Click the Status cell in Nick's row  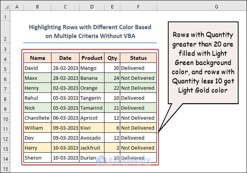coord(138,108)
